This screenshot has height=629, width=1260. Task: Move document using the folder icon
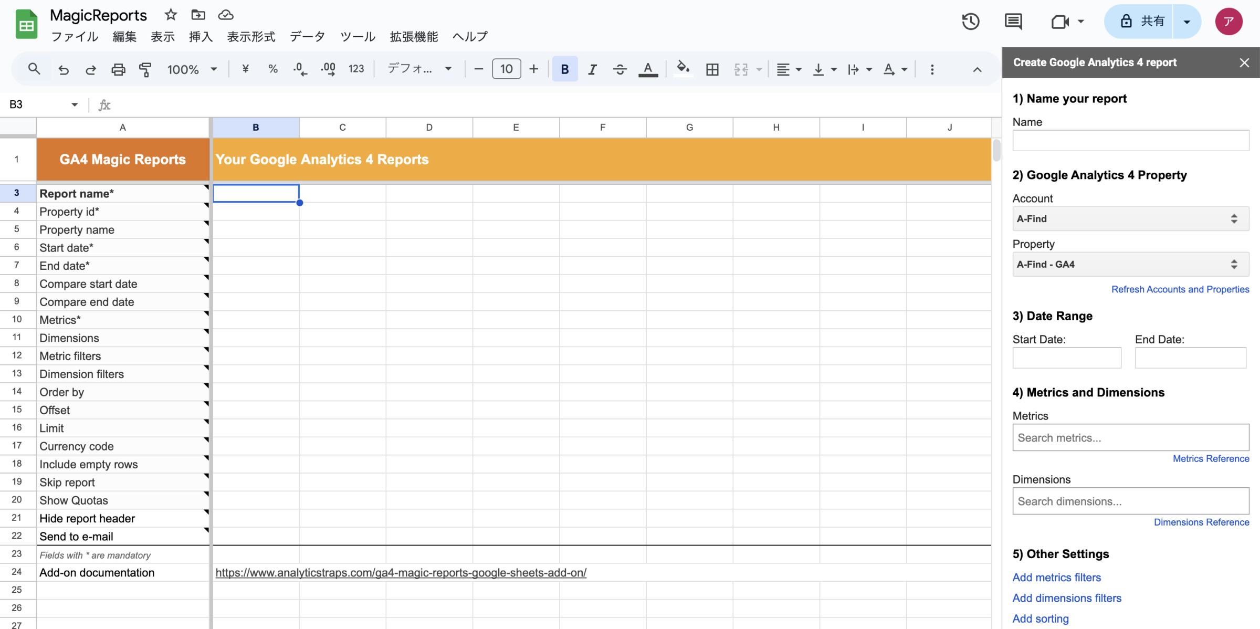tap(198, 15)
